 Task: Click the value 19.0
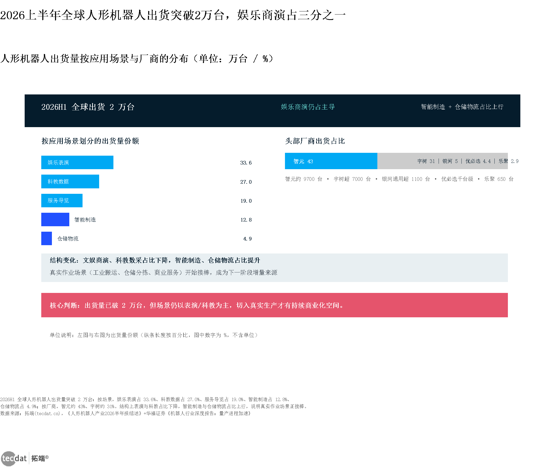click(246, 201)
